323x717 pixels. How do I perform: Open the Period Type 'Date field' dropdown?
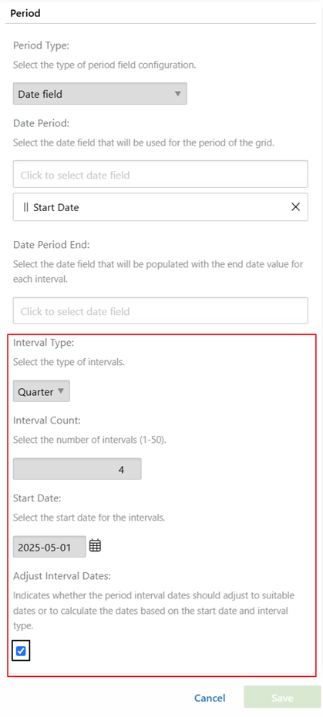click(99, 94)
